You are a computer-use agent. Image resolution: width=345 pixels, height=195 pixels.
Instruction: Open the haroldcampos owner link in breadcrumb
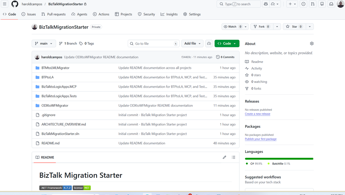[32, 4]
